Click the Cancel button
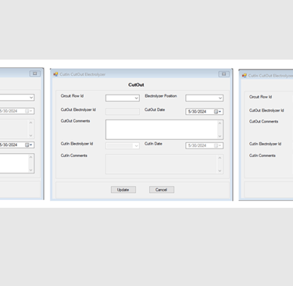 point(162,190)
